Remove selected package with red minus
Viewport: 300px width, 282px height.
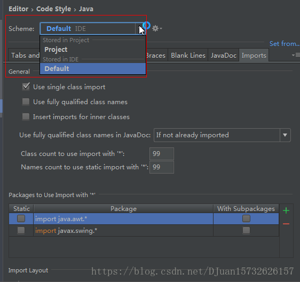tap(286, 224)
